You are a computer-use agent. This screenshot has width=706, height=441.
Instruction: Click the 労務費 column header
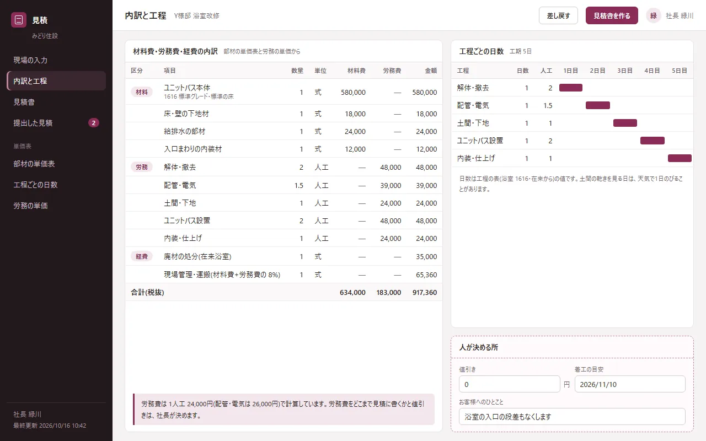(x=392, y=71)
